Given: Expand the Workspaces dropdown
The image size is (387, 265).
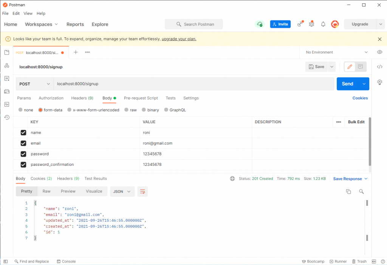Looking at the screenshot, I should (42, 25).
